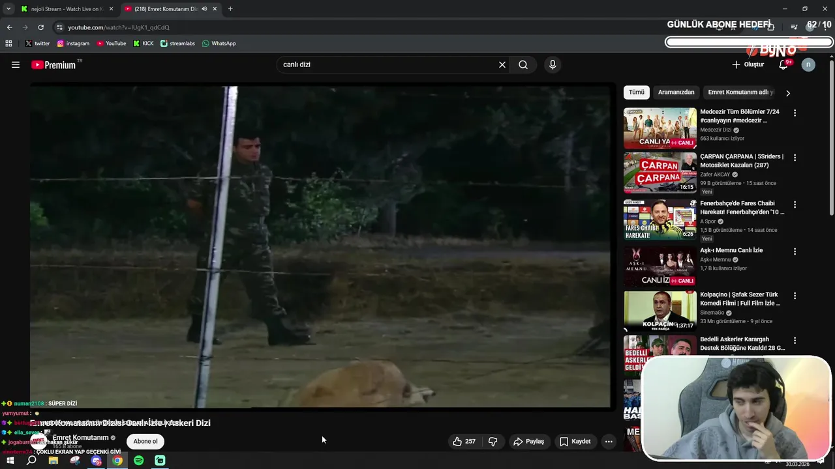Start voice search with the microphone
835x469 pixels.
click(553, 64)
